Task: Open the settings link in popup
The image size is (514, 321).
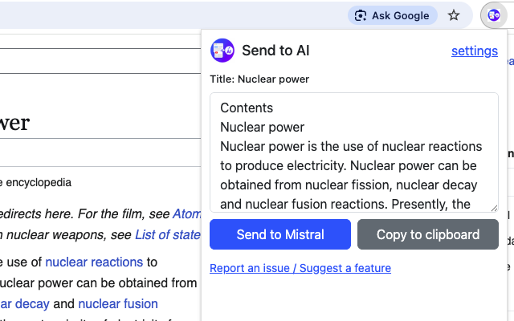Action: coord(475,51)
